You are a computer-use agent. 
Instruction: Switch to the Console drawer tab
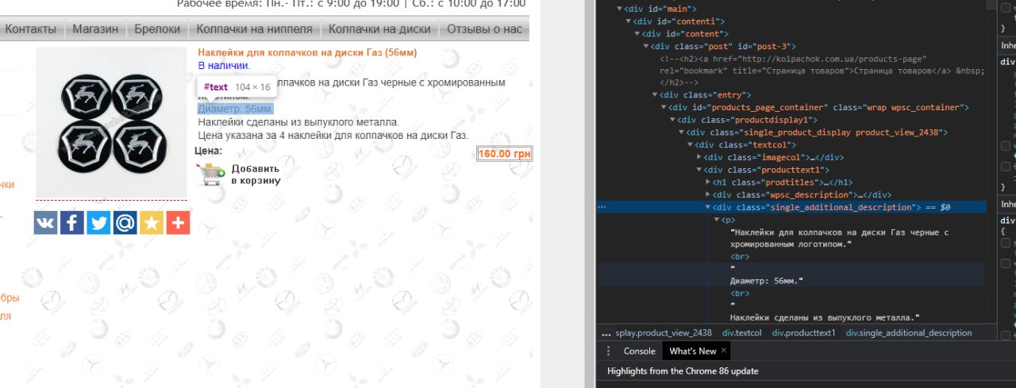coord(639,351)
